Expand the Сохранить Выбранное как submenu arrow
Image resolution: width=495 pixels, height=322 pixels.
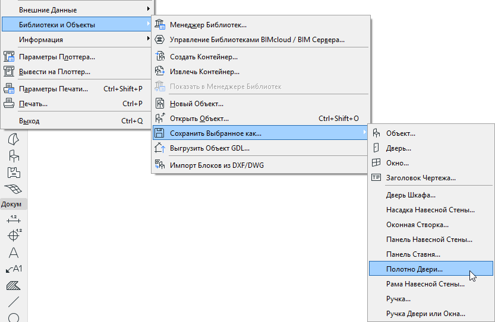click(x=364, y=132)
